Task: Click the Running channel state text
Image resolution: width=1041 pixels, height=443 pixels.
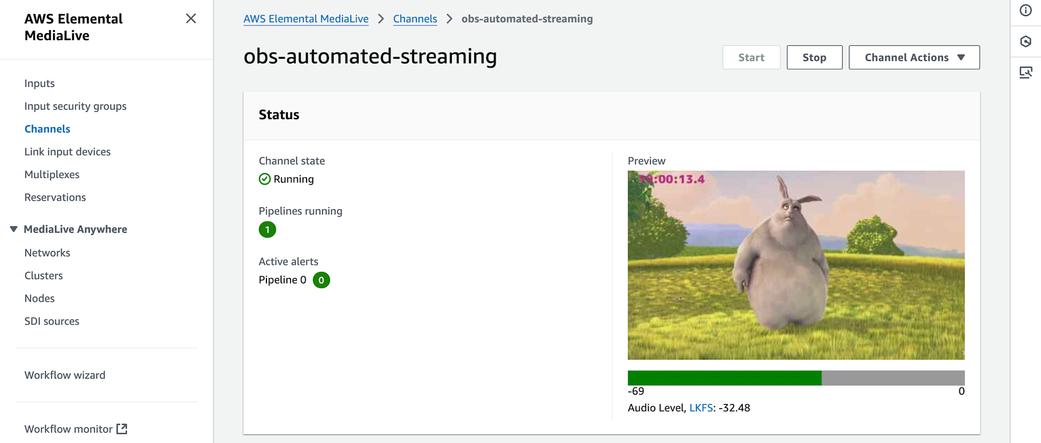Action: pyautogui.click(x=294, y=179)
